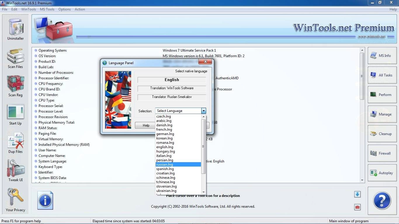Click the flags image in Language Panel
The height and width of the screenshot is (224, 399).
118,100
